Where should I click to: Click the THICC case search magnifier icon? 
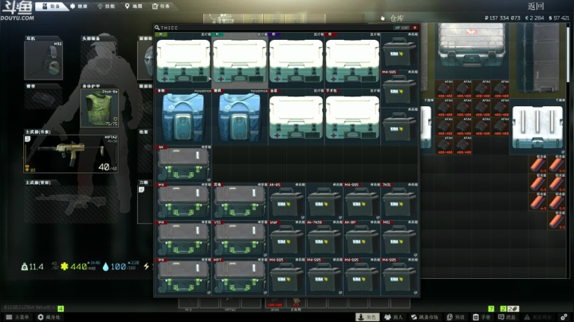click(157, 28)
